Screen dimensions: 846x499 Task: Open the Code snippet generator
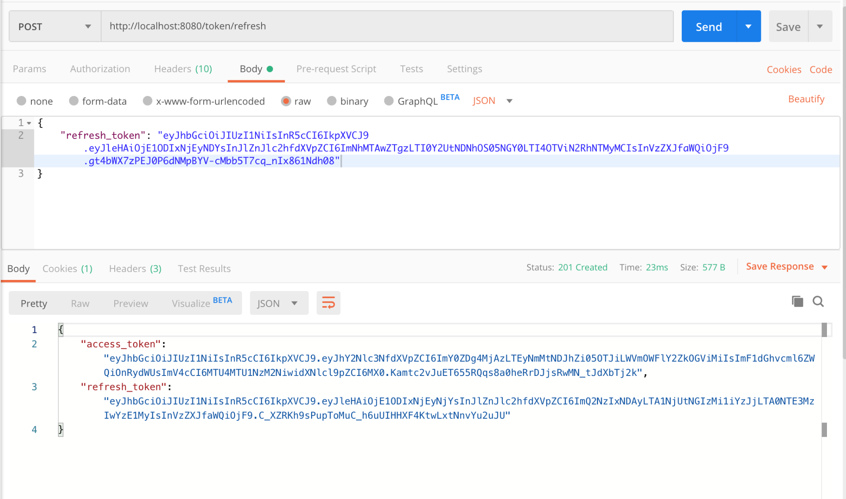(820, 69)
